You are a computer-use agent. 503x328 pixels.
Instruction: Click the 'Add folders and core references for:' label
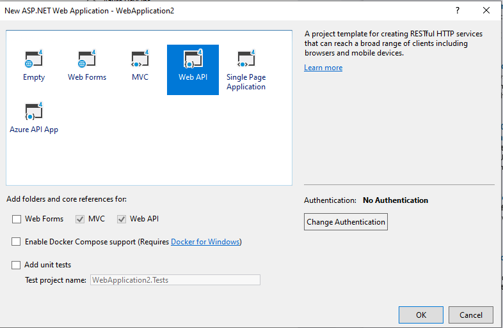[67, 199]
